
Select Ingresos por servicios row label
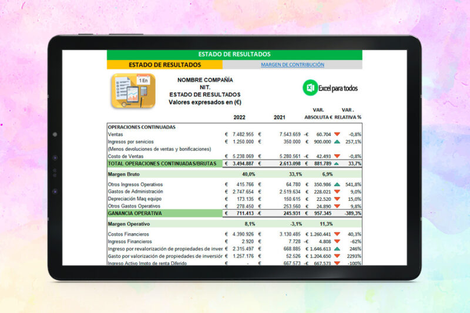pos(130,142)
